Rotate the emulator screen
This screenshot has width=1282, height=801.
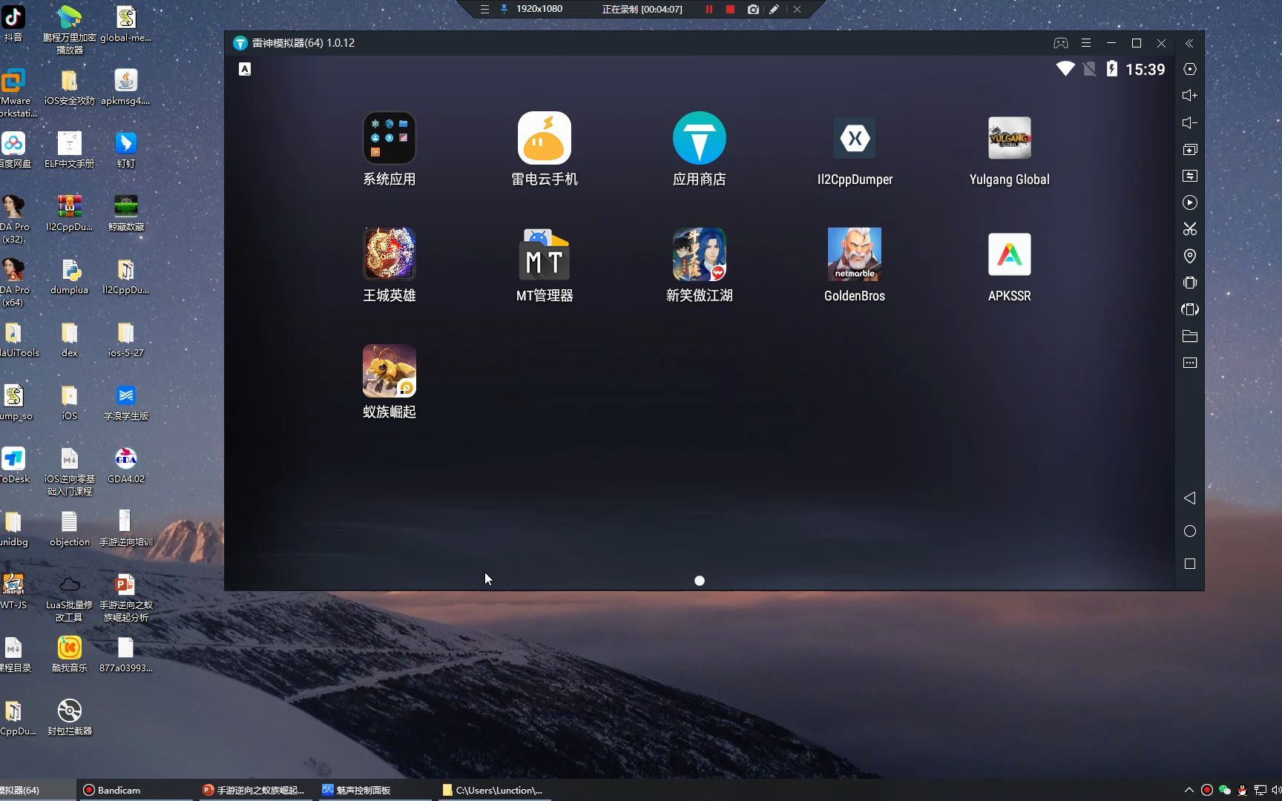pos(1190,309)
